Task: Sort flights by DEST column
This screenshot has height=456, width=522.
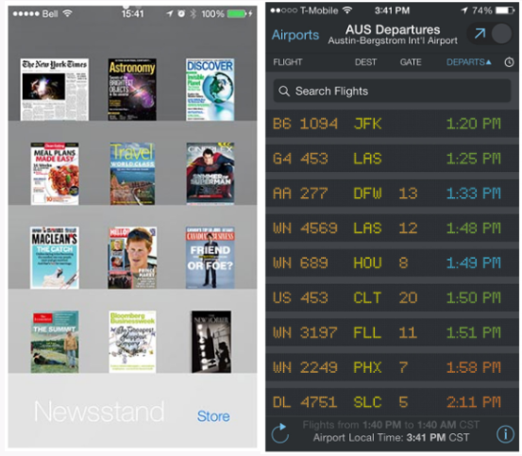Action: point(365,62)
